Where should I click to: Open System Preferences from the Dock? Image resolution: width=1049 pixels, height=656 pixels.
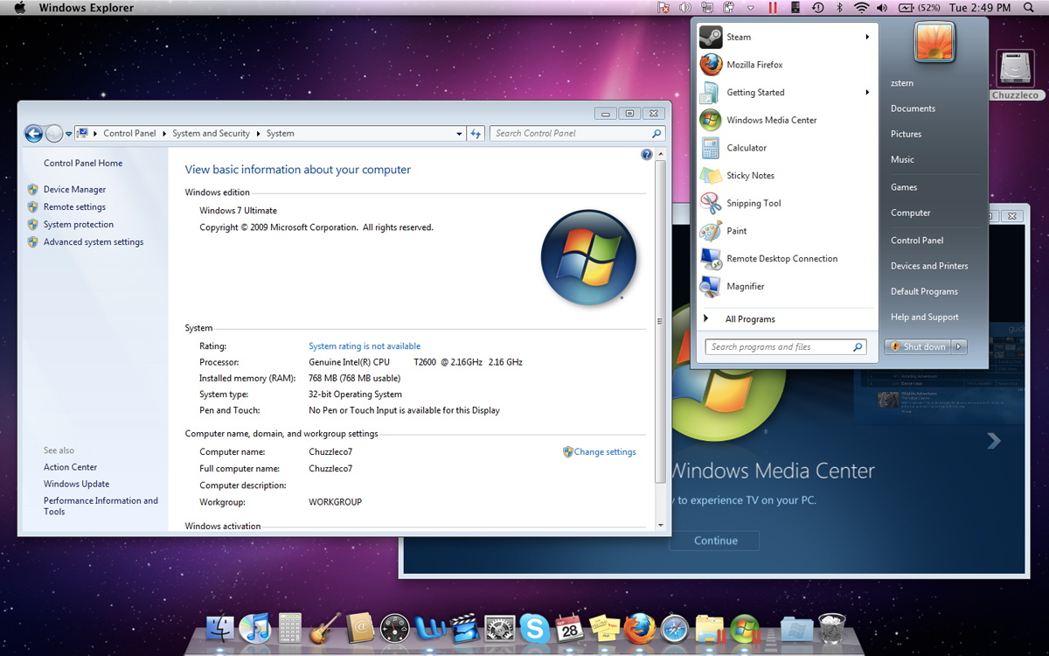[x=499, y=629]
